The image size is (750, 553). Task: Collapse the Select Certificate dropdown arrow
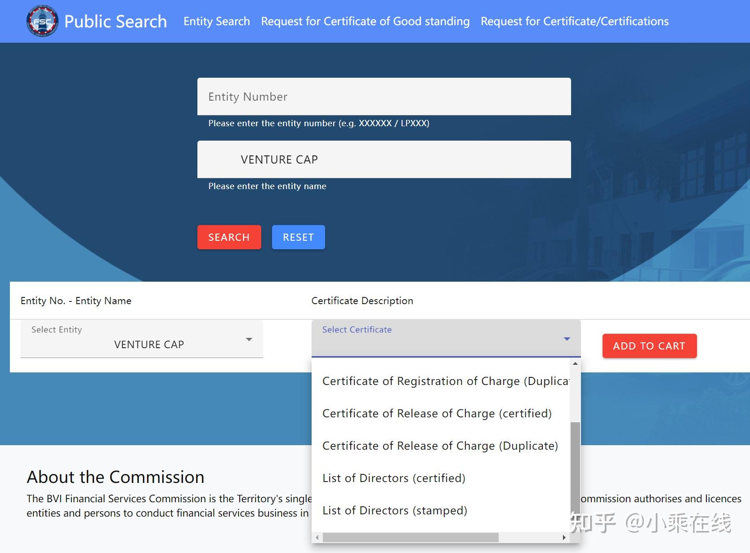tap(567, 339)
